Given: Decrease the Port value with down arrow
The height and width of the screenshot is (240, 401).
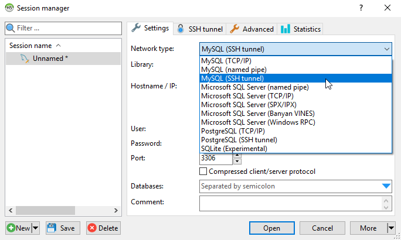Looking at the screenshot, I should (x=237, y=162).
